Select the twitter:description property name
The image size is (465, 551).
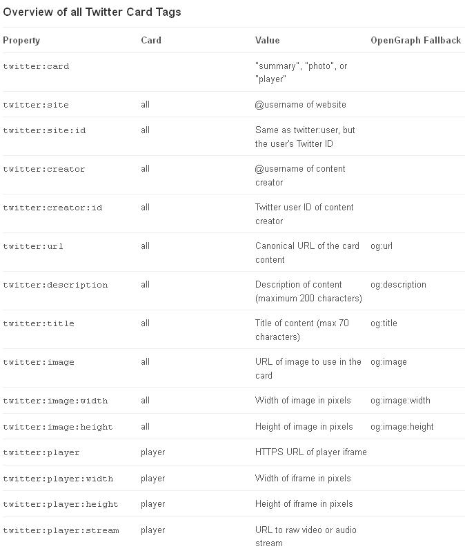pos(55,285)
